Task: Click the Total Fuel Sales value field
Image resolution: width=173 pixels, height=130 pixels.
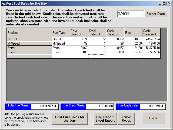Action: click(45, 106)
